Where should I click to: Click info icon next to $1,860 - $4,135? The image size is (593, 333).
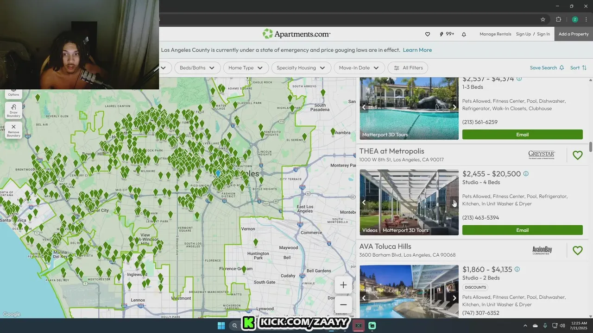[x=517, y=269]
